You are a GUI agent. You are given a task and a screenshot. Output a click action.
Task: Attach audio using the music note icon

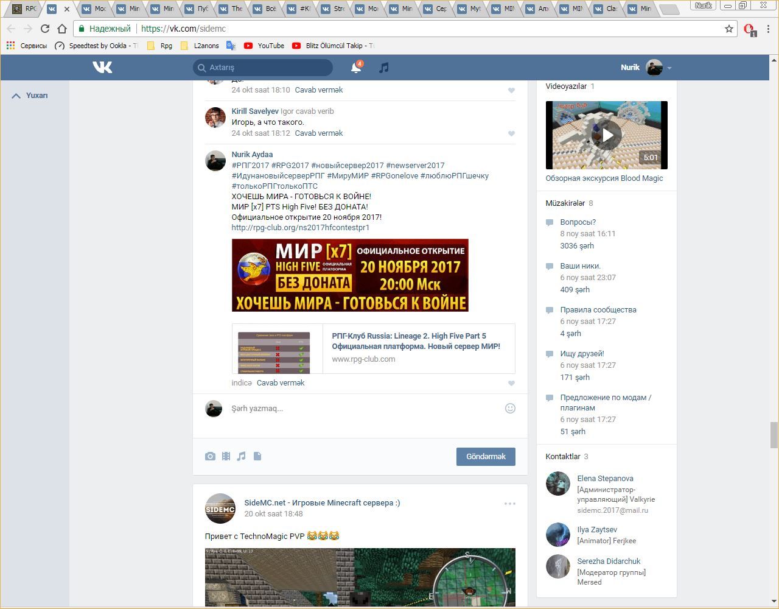242,456
